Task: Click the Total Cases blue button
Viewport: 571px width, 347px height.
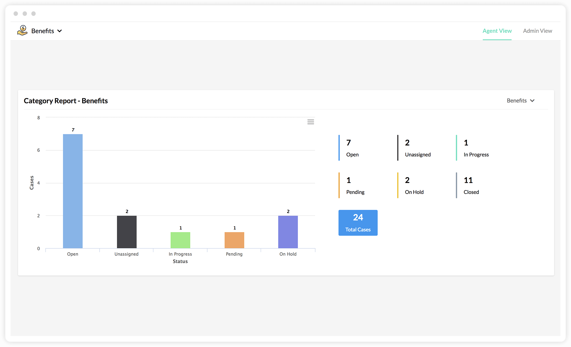Action: pos(358,223)
